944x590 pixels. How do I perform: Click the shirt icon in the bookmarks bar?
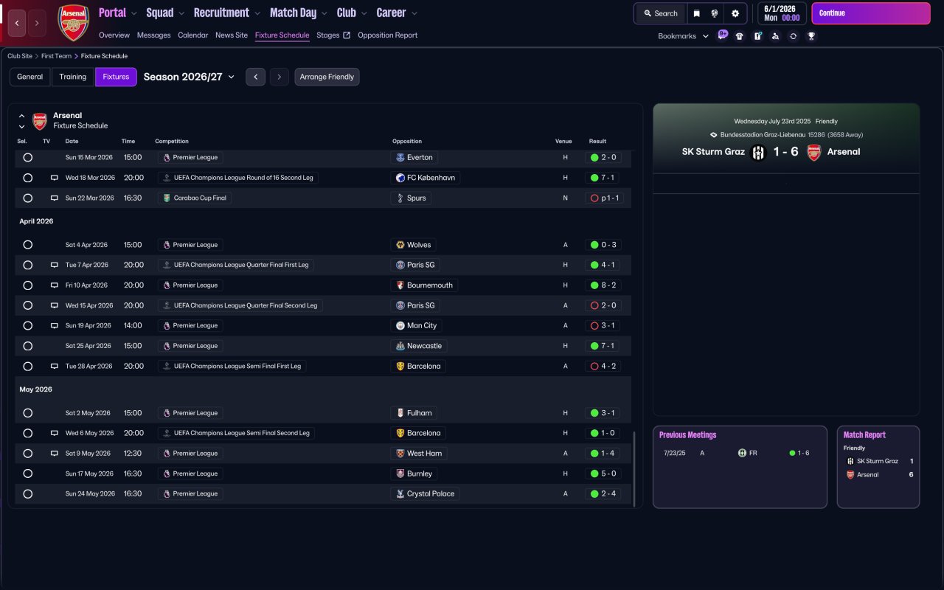tap(740, 36)
